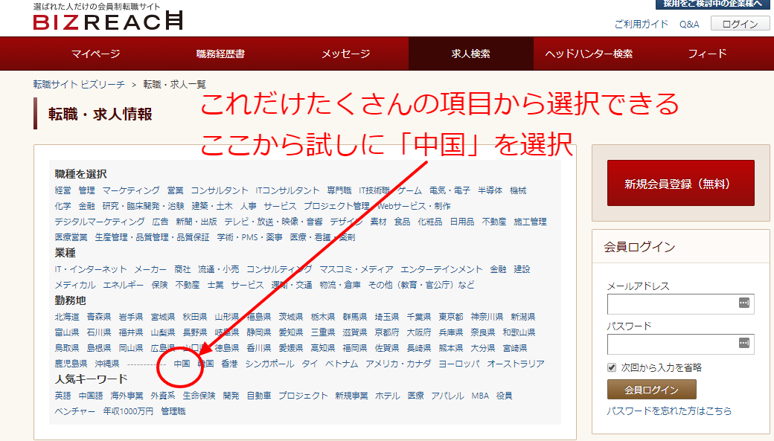The image size is (774, 441).
Task: Click password manager icon in email field
Action: (743, 303)
